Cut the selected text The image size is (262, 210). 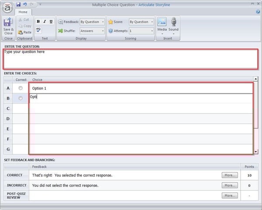(24, 20)
